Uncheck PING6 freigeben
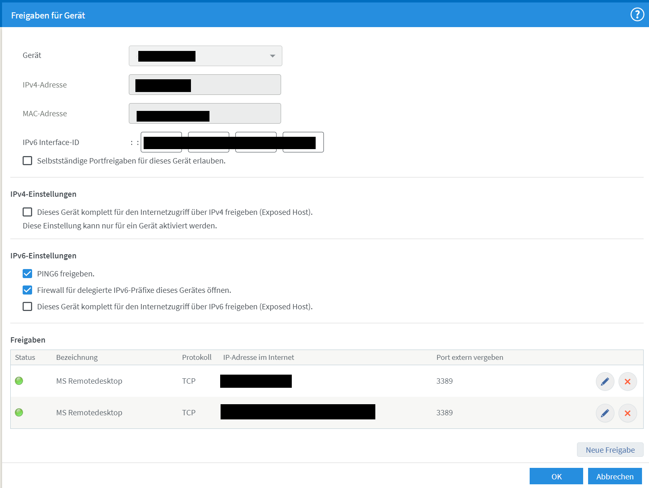The width and height of the screenshot is (649, 488). [28, 274]
